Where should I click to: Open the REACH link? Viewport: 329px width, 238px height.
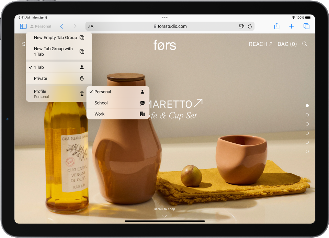(260, 44)
